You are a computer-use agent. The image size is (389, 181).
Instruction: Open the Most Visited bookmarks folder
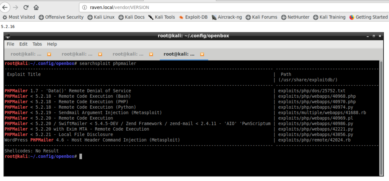(x=19, y=17)
